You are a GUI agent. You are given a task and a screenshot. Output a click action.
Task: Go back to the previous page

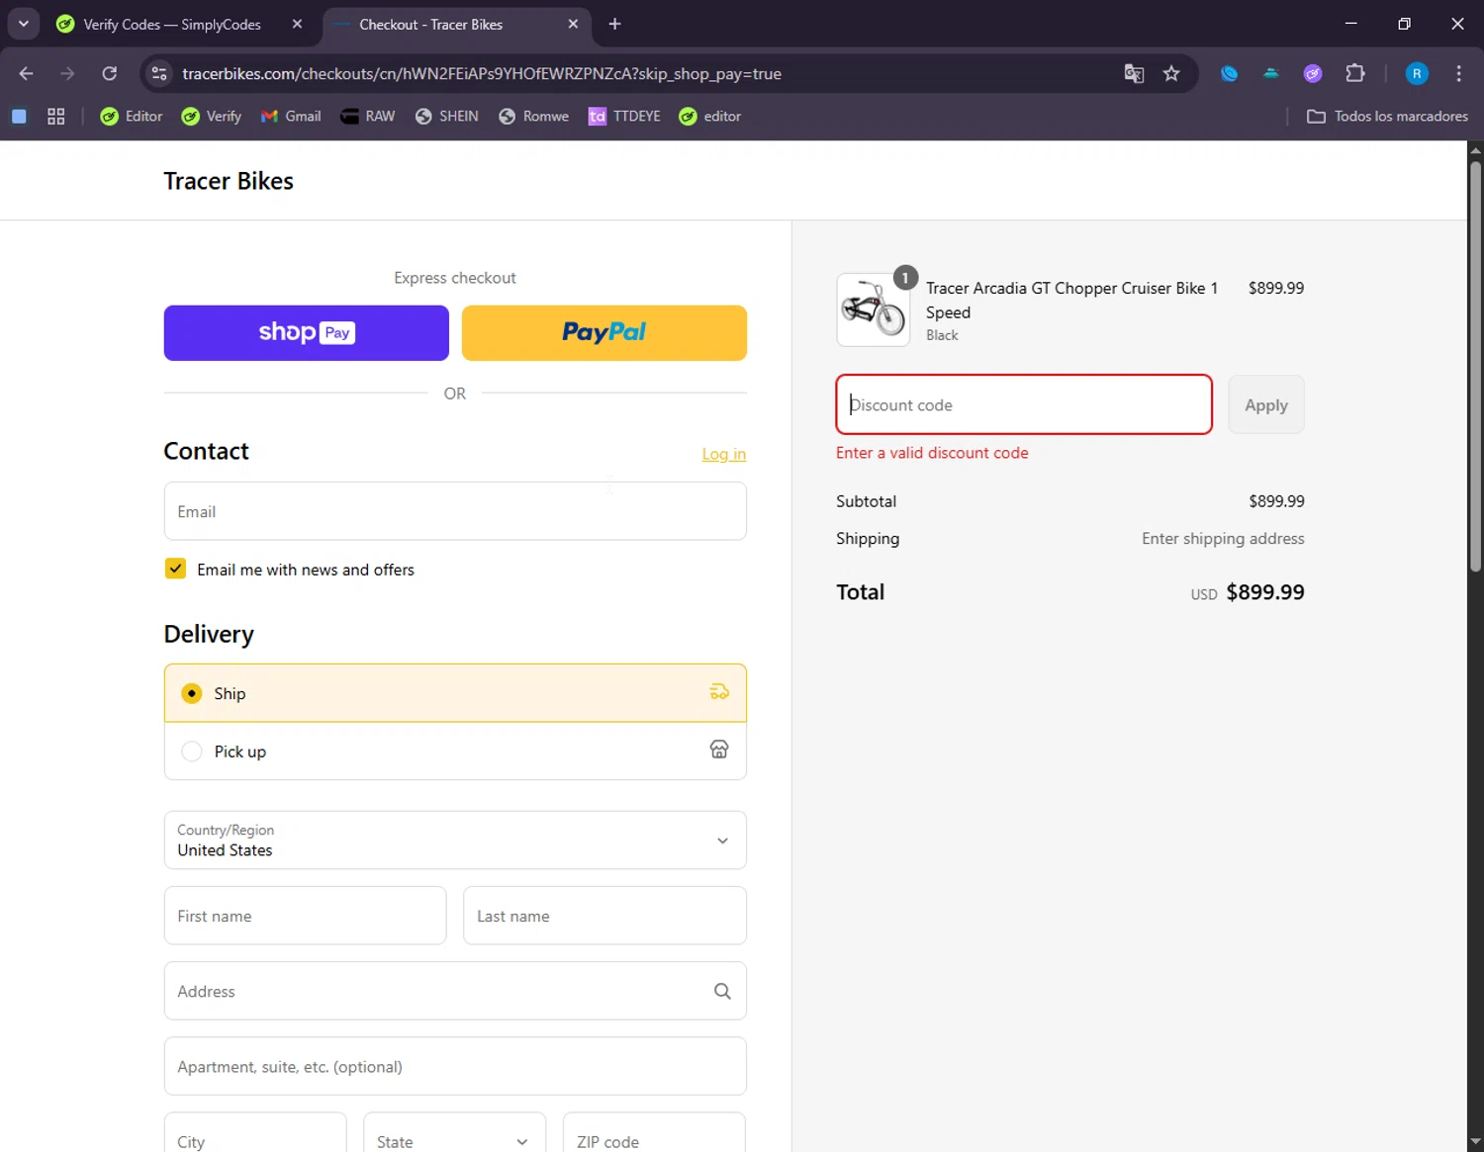click(x=27, y=73)
